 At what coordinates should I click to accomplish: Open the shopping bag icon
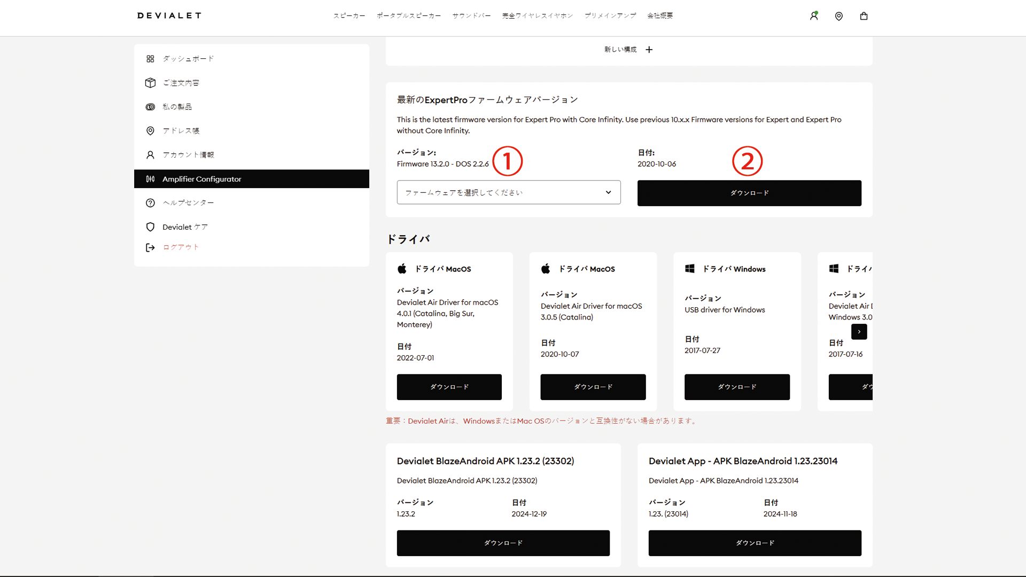tap(864, 16)
